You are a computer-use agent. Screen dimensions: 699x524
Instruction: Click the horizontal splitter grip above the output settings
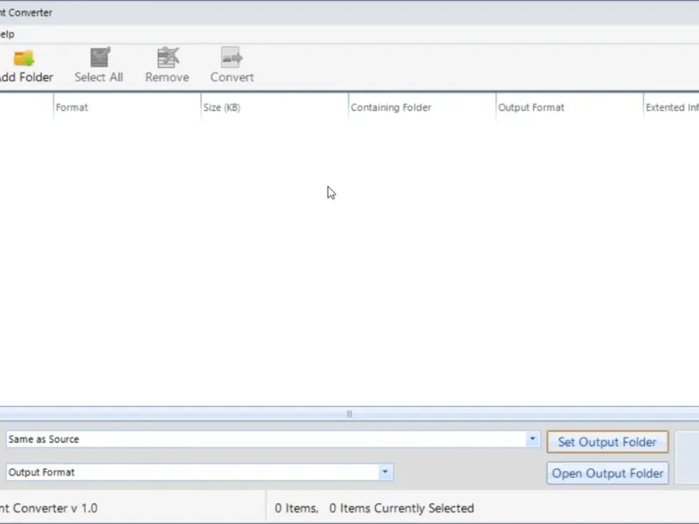click(x=349, y=414)
